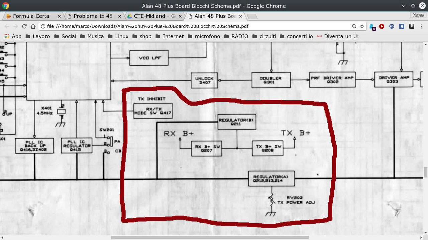Viewport: 428px width, 240px height.
Task: Switch to the CTE-Midland tab
Action: click(x=154, y=16)
